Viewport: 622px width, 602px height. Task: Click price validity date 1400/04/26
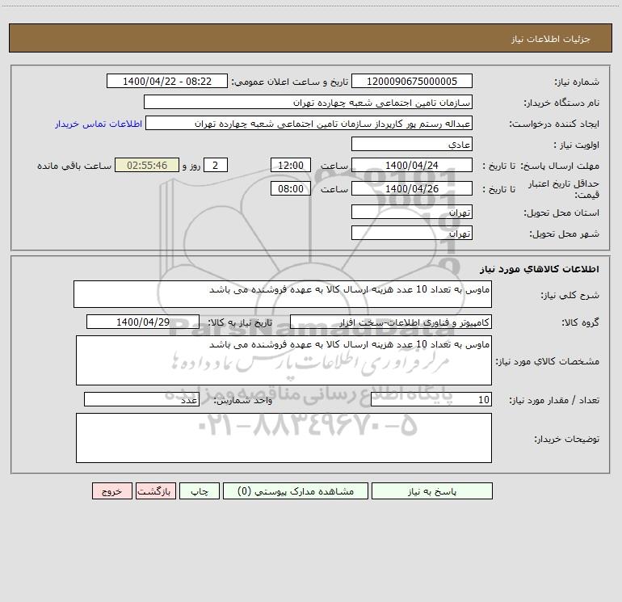coord(412,188)
